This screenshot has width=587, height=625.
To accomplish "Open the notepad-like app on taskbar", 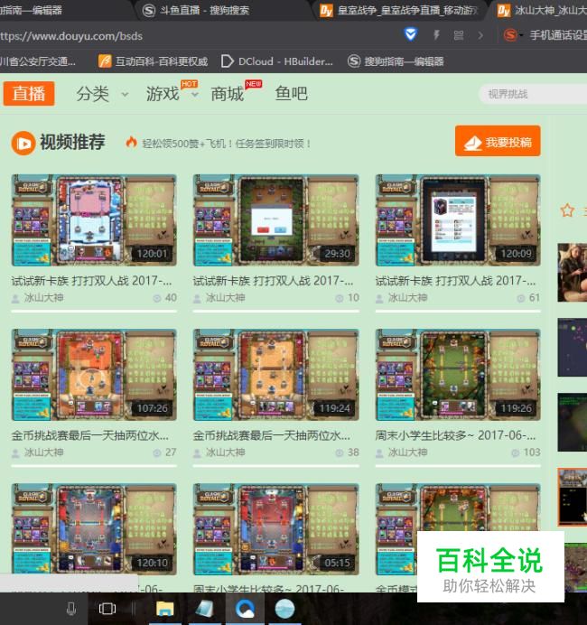I will (205, 609).
